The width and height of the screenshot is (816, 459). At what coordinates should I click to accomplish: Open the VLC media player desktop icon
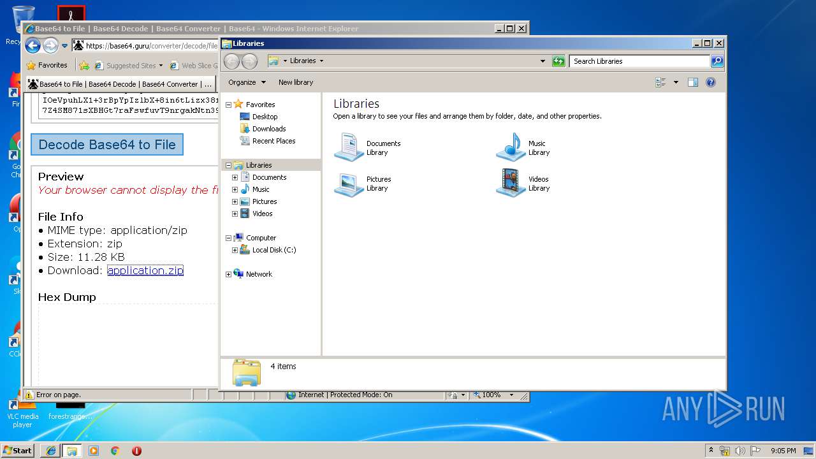pyautogui.click(x=23, y=411)
